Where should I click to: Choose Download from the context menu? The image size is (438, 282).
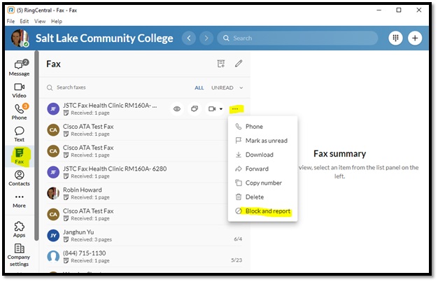(x=262, y=155)
